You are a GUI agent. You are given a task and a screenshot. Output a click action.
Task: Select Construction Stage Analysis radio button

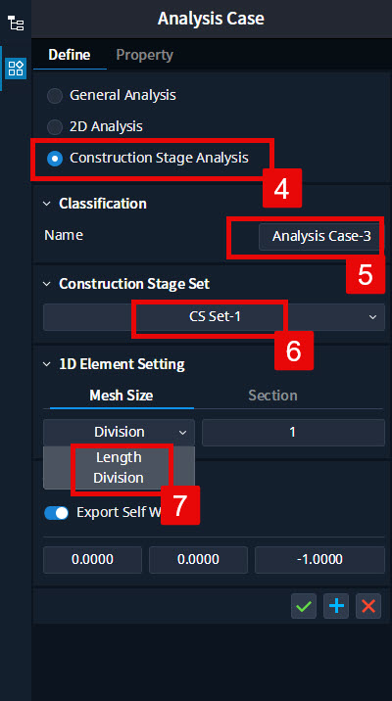[55, 159]
